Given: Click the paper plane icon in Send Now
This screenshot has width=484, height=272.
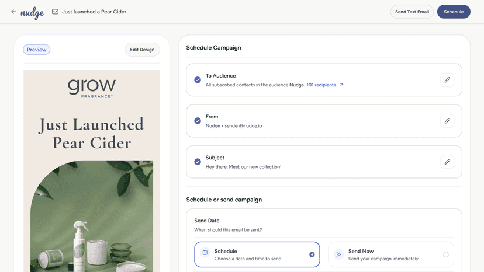Looking at the screenshot, I should (x=338, y=254).
